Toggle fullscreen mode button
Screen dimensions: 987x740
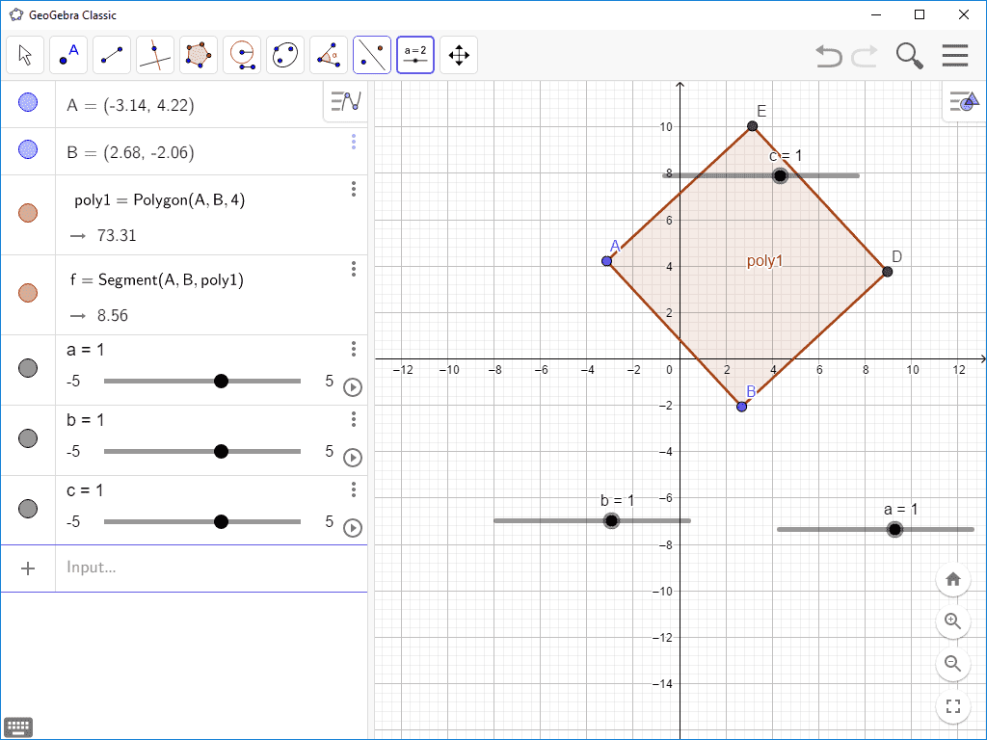[953, 706]
